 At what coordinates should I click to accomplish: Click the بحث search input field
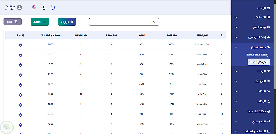pos(124,22)
